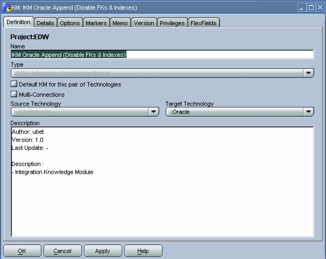This screenshot has width=326, height=259.
Task: Select the Definition tab
Action: 18,22
